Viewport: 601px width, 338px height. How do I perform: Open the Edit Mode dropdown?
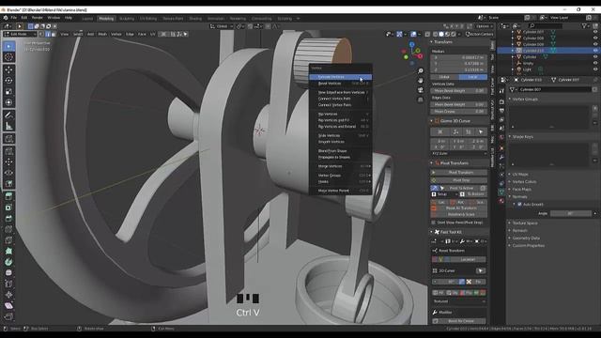(x=20, y=34)
